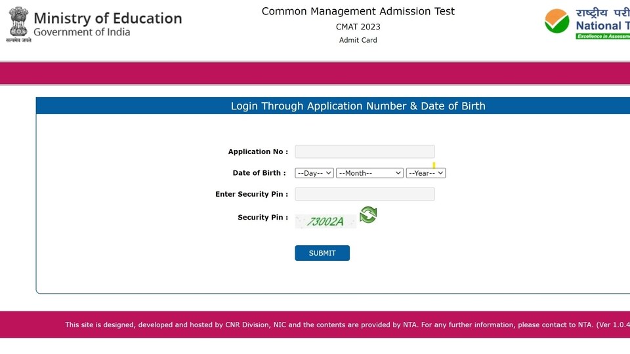
Task: Click the Common Management Admission Test title
Action: point(358,11)
